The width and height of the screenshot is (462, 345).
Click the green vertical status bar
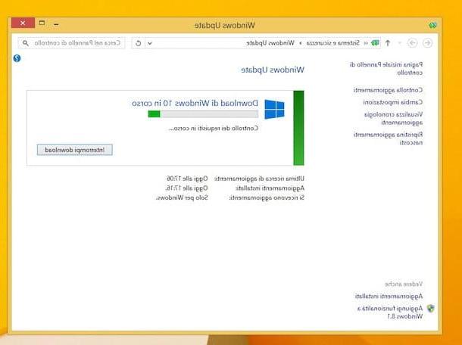[x=298, y=128]
